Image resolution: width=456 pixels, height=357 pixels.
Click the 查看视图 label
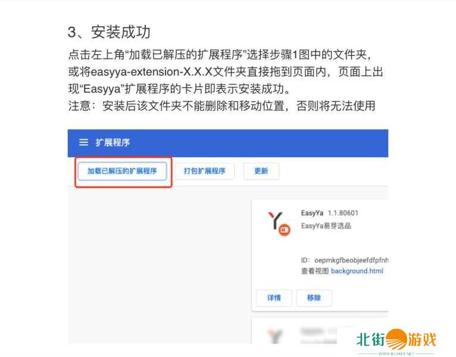coord(315,271)
